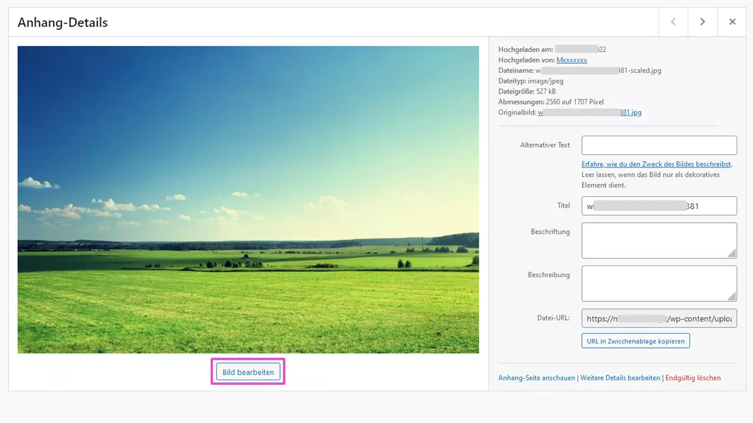Click the dark overlay to dismiss dialog
Screen dimensions: 753x423
pyautogui.click(x=376, y=411)
